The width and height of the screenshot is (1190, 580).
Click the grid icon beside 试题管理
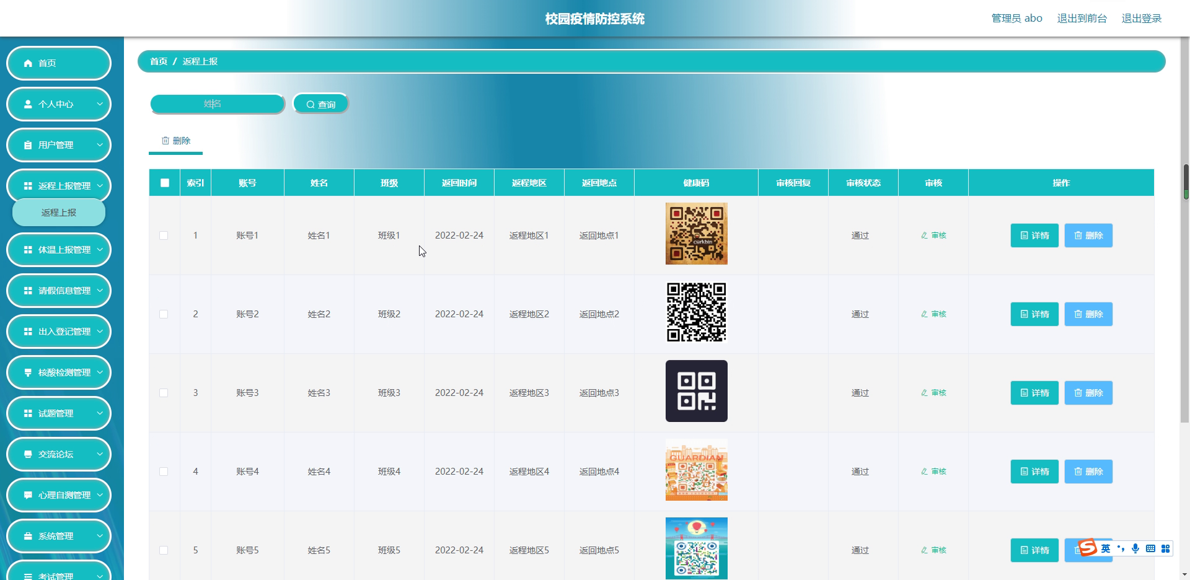click(28, 413)
